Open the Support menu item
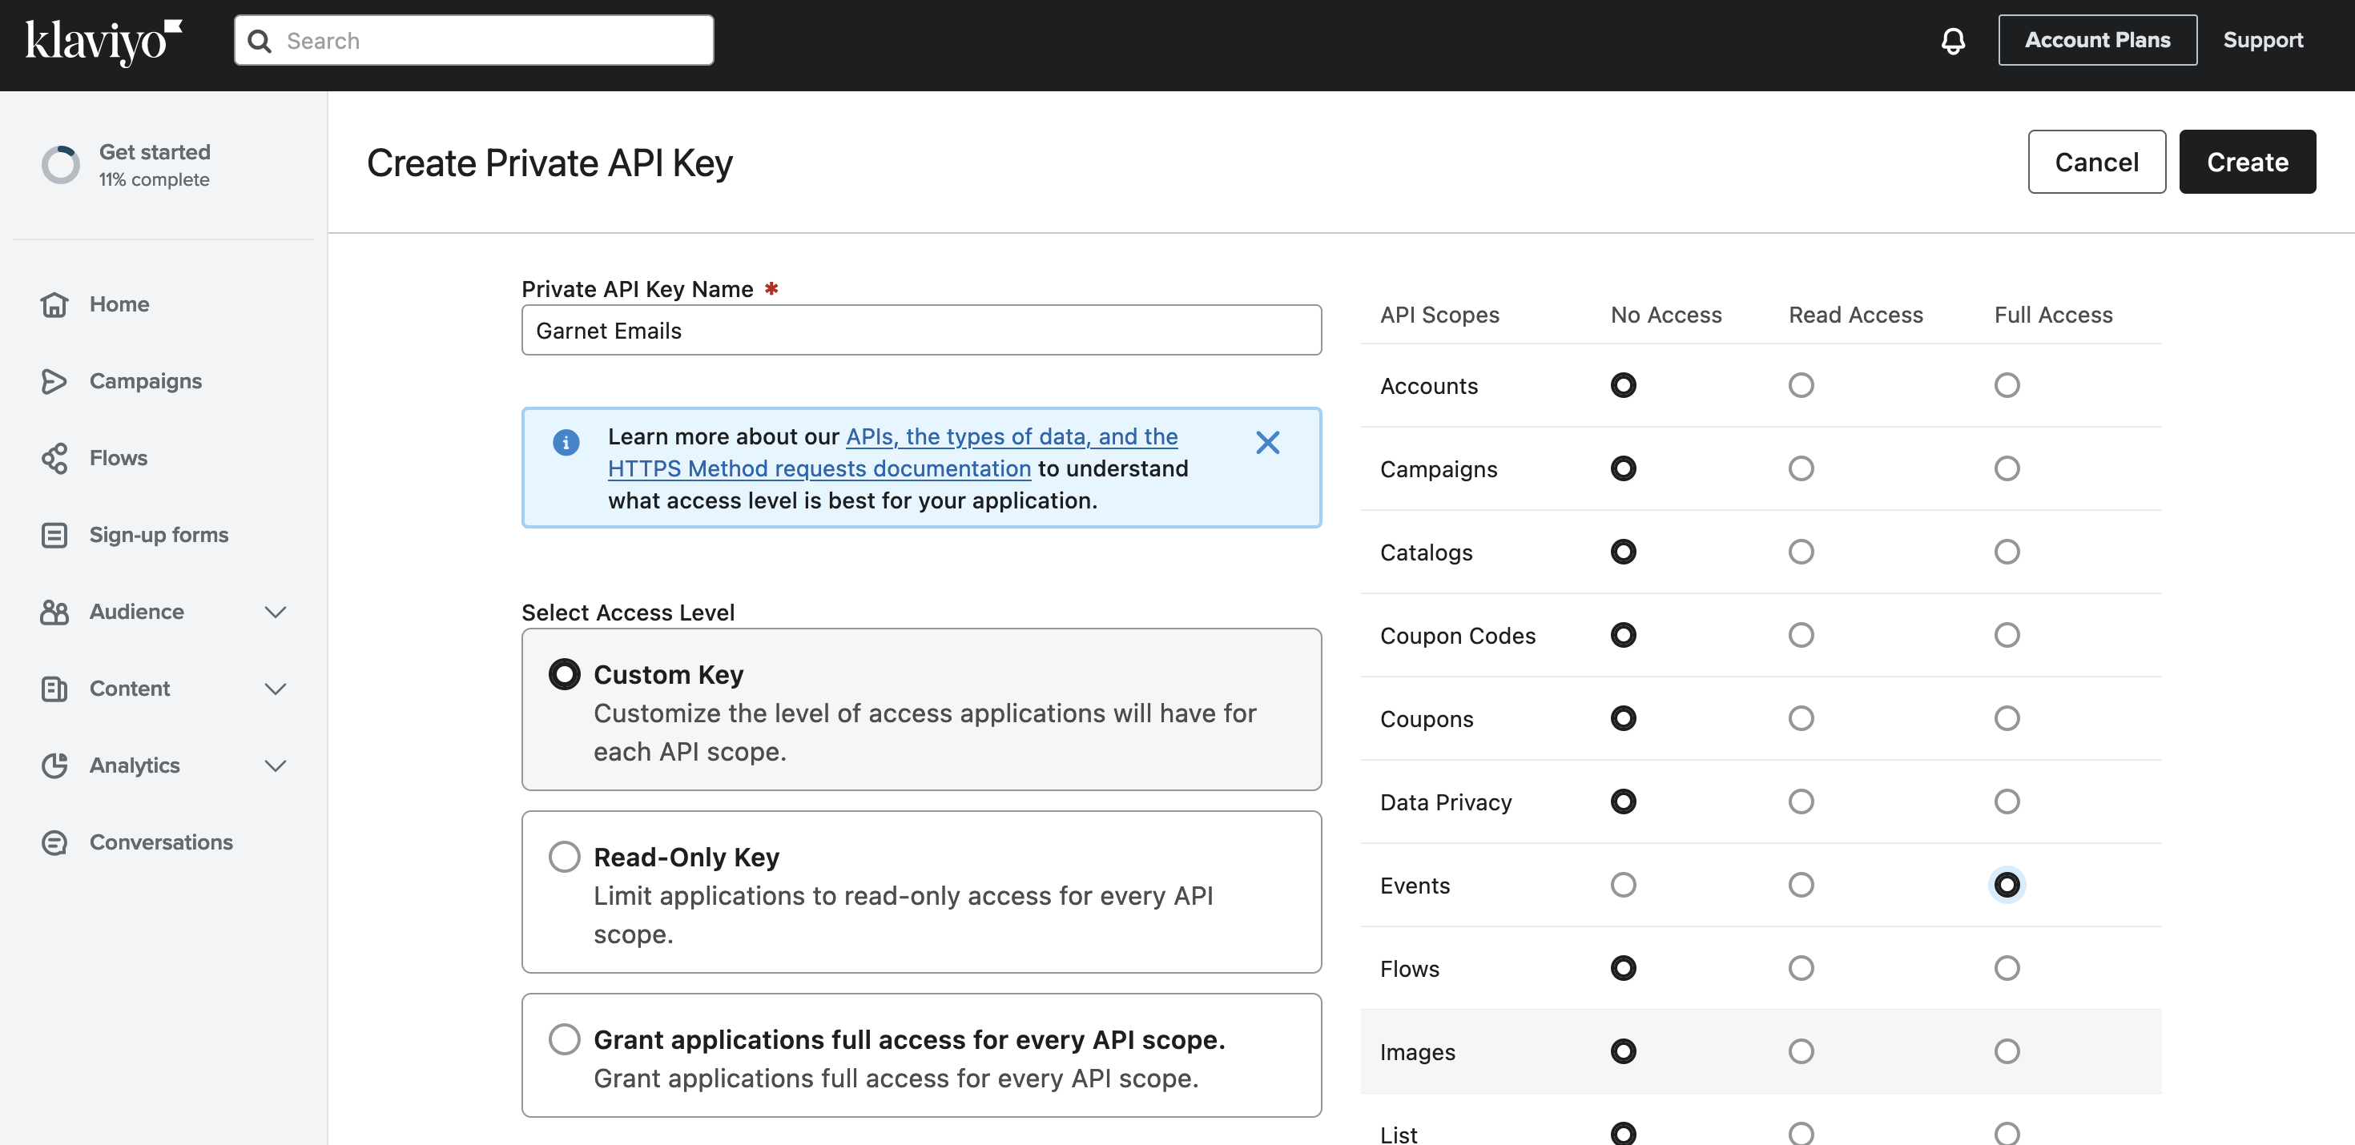This screenshot has height=1145, width=2355. coord(2262,40)
